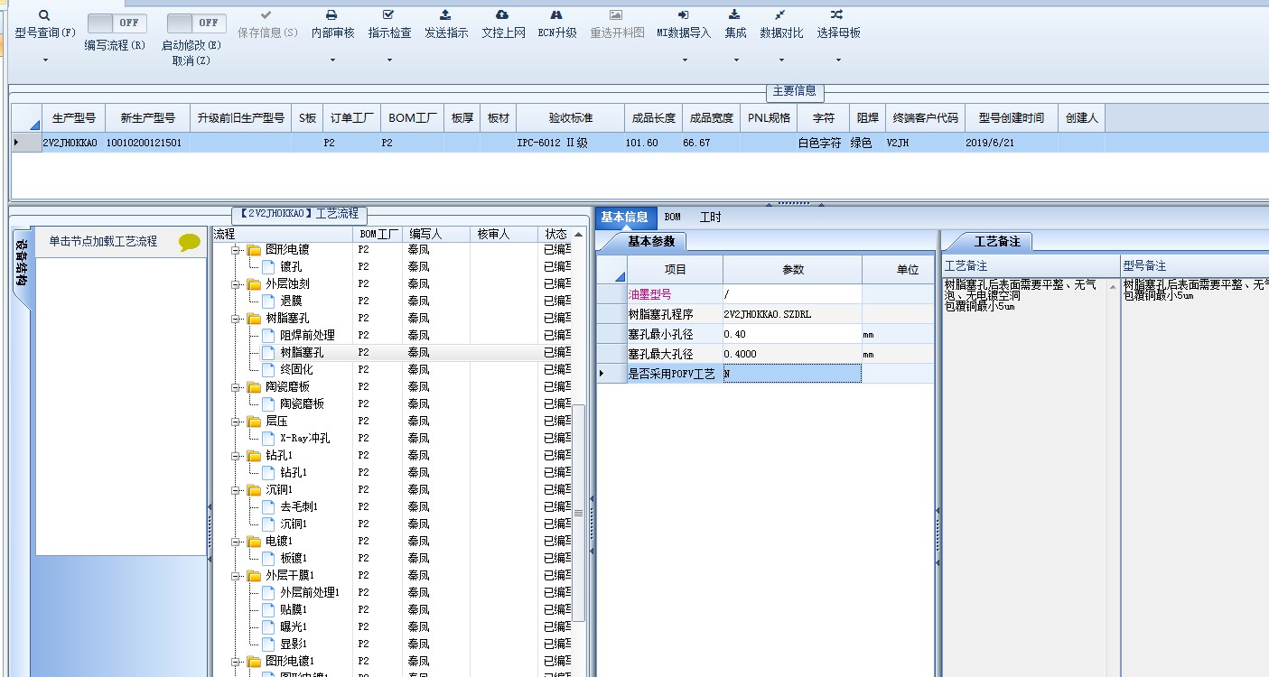Open dropdown arrow under 型号查询
Screen dimensions: 1269x677
point(45,60)
